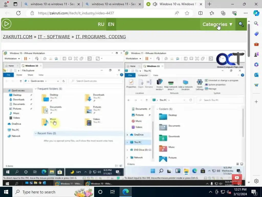Follow the ZAKRUTI.COM breadcrumb link

tap(18, 37)
